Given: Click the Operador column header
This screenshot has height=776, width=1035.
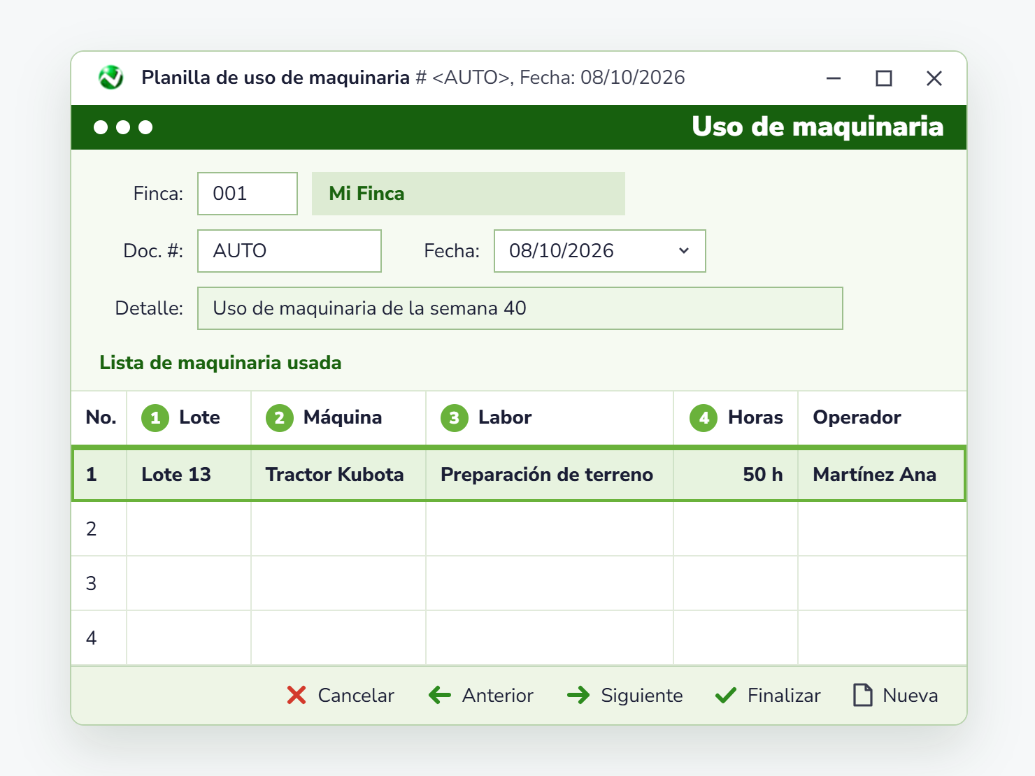Looking at the screenshot, I should coord(882,418).
